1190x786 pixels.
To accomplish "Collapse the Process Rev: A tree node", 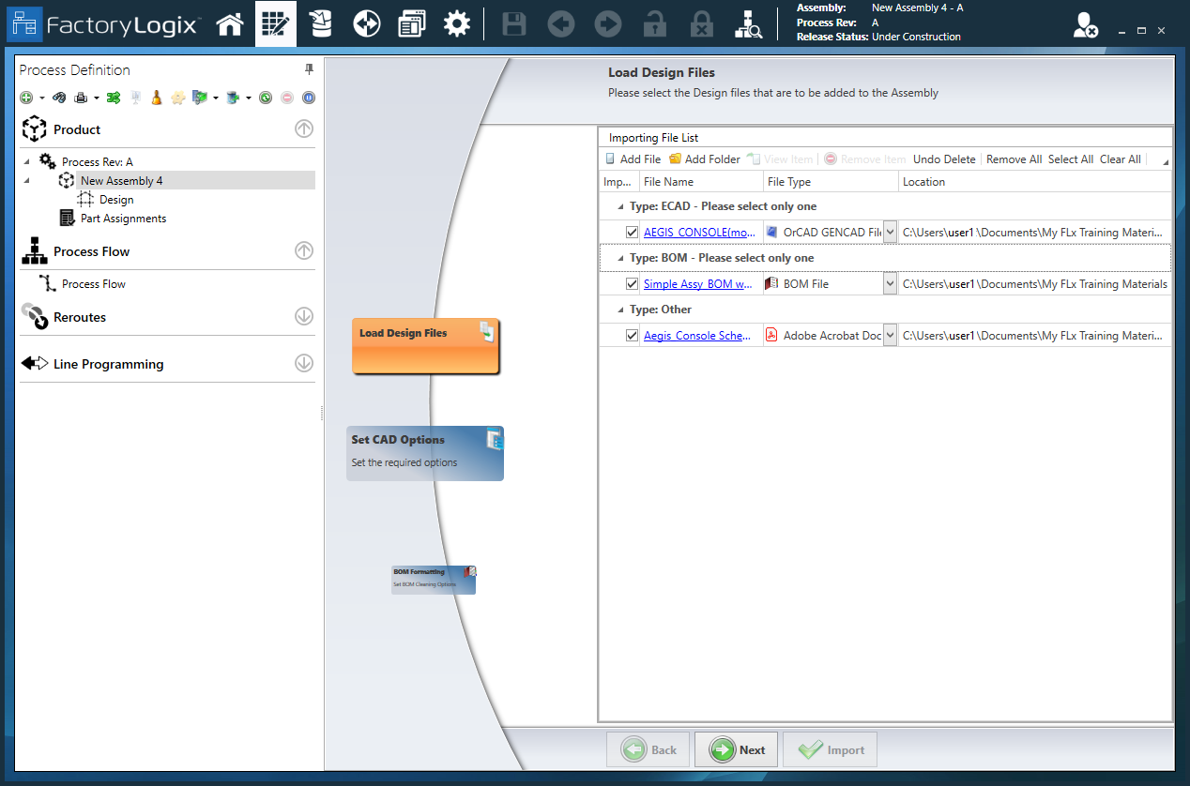I will point(25,161).
